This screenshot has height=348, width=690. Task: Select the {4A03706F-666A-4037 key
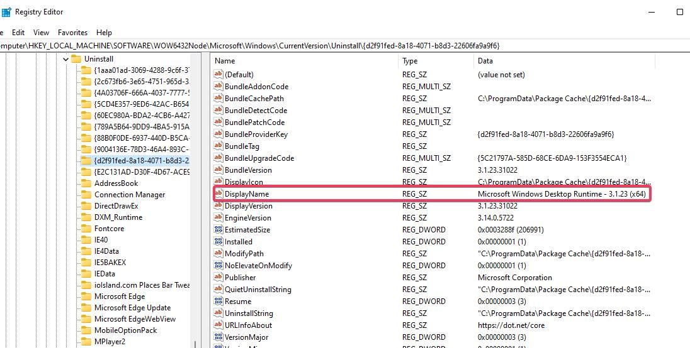141,92
